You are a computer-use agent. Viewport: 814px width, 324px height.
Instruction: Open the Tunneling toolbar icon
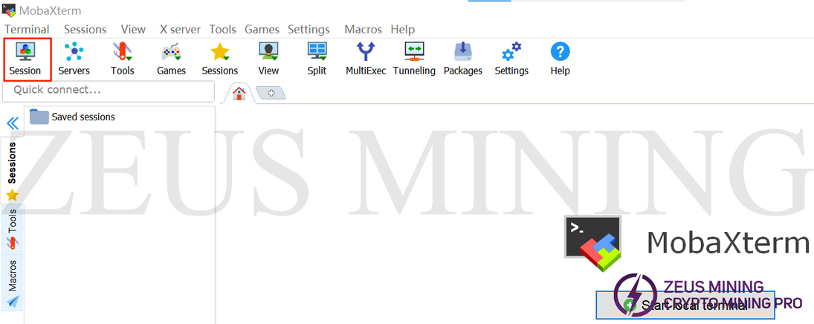414,59
